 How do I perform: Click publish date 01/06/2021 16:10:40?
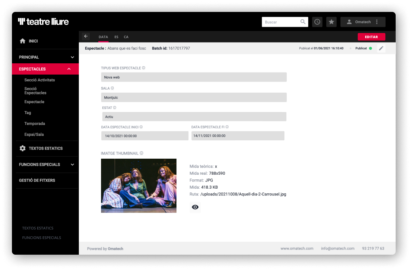pos(329,48)
